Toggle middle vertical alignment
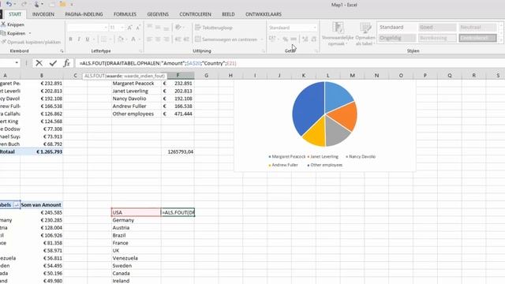Image resolution: width=505 pixels, height=284 pixels. [158, 28]
